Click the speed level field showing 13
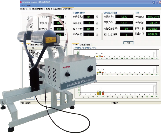 pos(89,23)
